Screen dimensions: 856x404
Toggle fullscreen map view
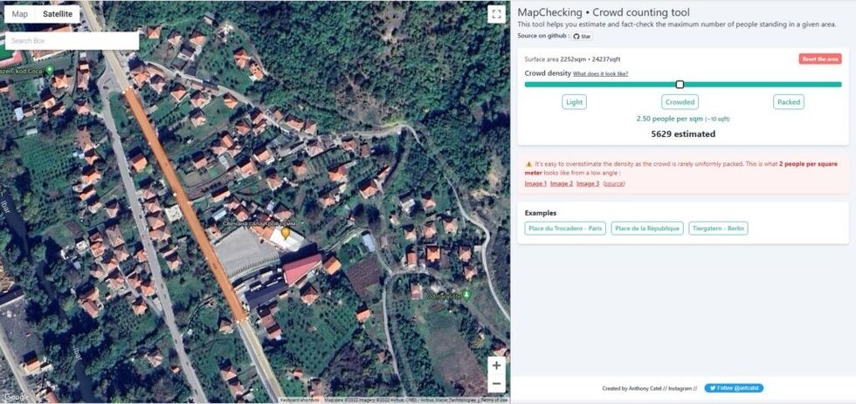[x=496, y=14]
